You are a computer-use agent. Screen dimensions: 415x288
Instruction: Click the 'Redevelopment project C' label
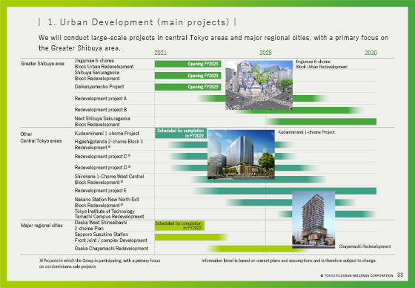102,157
